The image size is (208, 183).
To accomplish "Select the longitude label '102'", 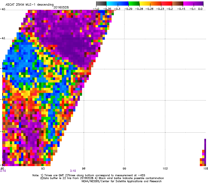I will coord(165,169).
